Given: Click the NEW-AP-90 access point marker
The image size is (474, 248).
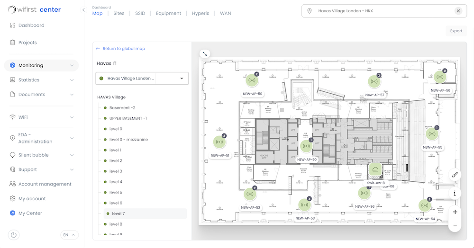Looking at the screenshot, I should (x=306, y=146).
